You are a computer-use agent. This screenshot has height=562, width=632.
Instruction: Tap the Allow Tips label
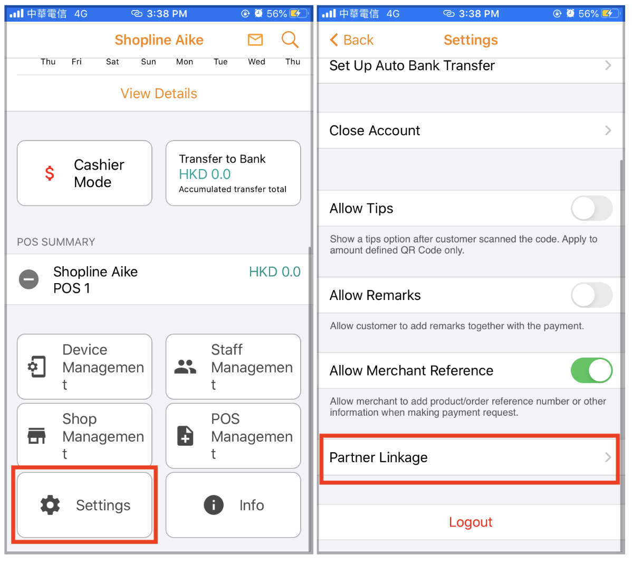361,209
